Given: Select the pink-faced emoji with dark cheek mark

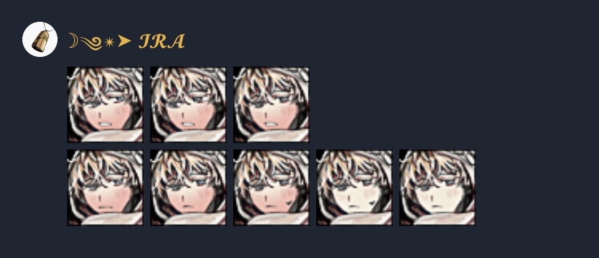Looking at the screenshot, I should [x=271, y=188].
